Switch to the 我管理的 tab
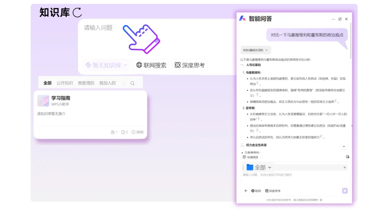385x210 pixels. tap(86, 83)
